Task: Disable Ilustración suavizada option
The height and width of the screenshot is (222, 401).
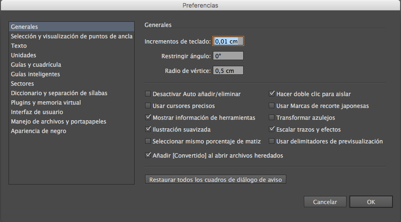Action: [x=148, y=129]
